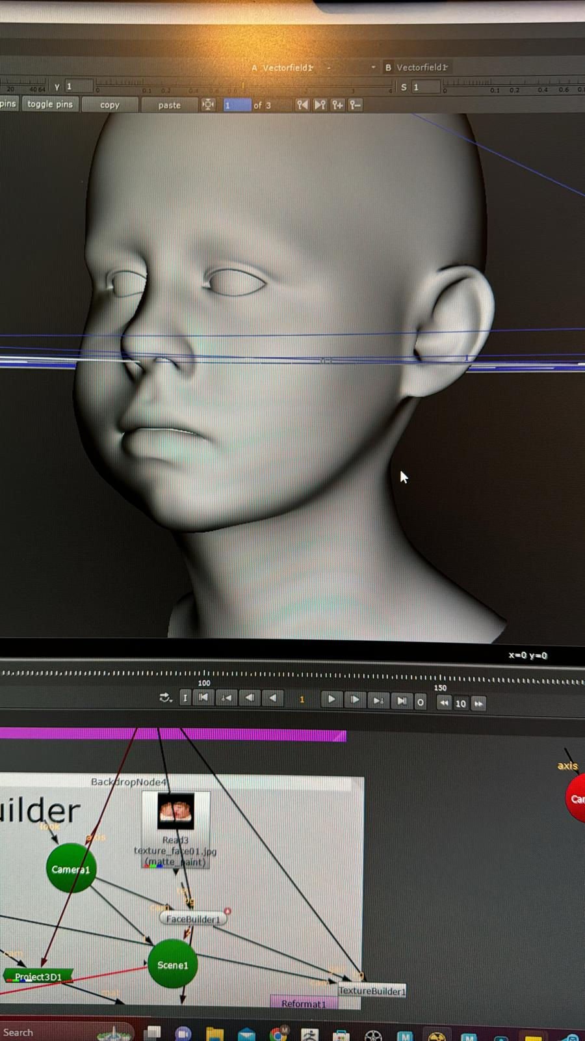Click the toggle pins button
Viewport: 585px width, 1041px height.
[50, 104]
